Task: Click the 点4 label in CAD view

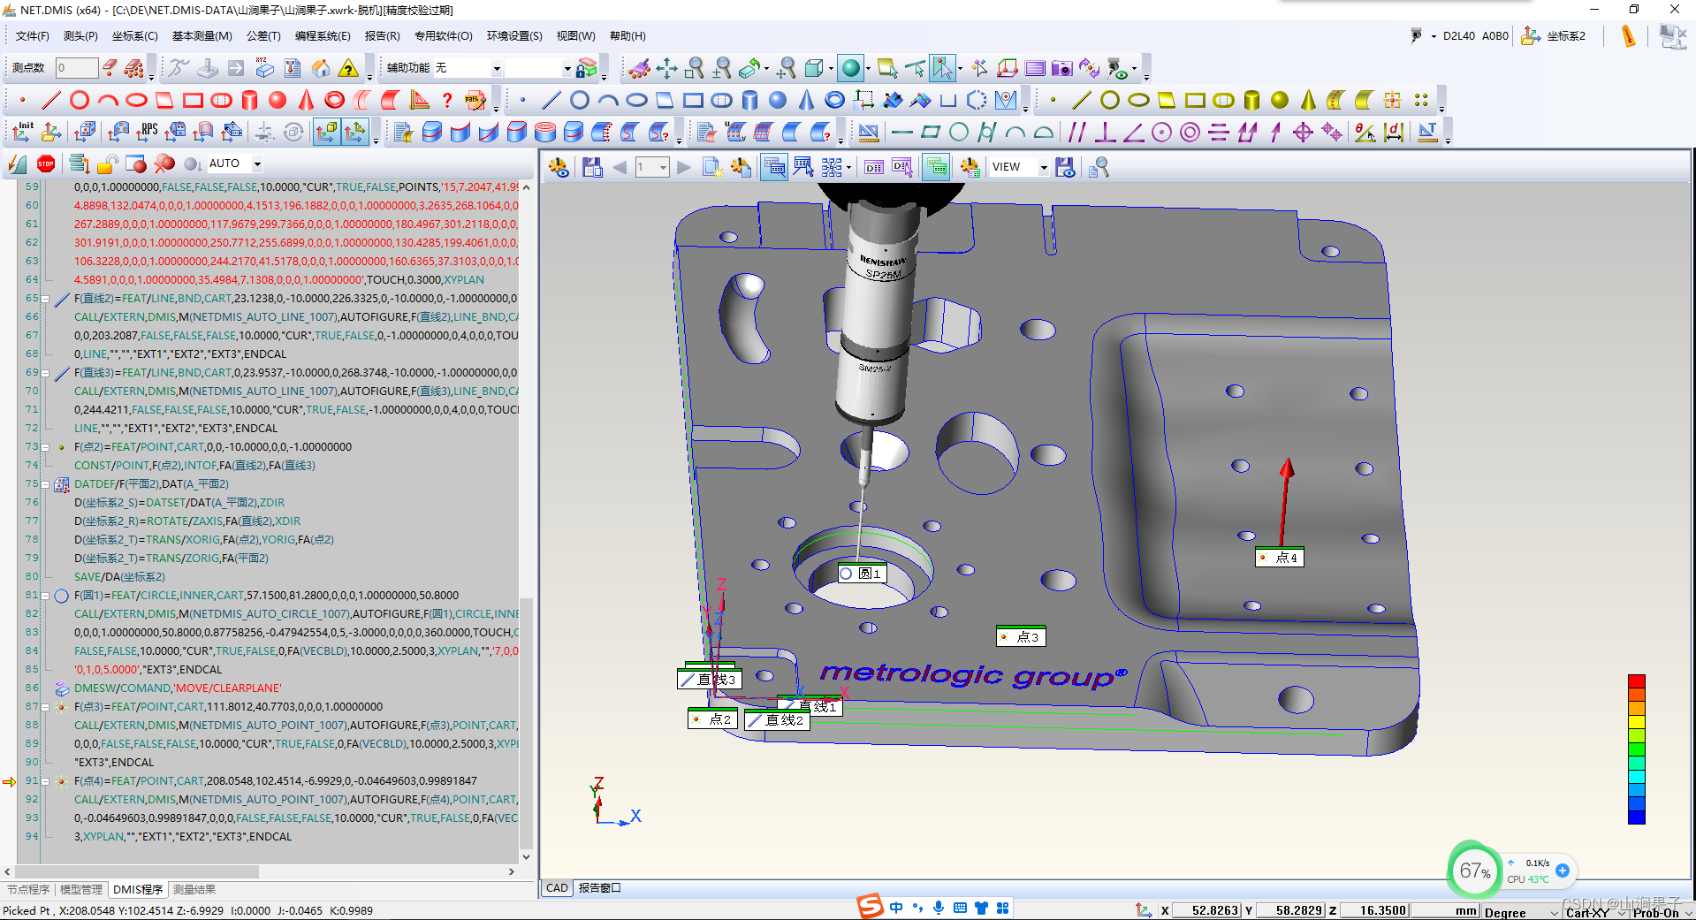Action: pyautogui.click(x=1279, y=558)
